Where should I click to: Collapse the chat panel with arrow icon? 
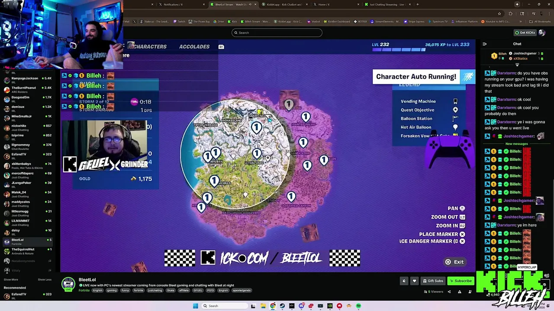tap(485, 44)
